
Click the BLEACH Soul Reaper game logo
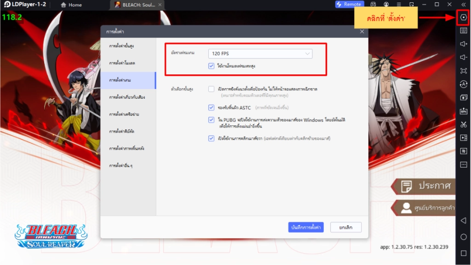(x=51, y=236)
